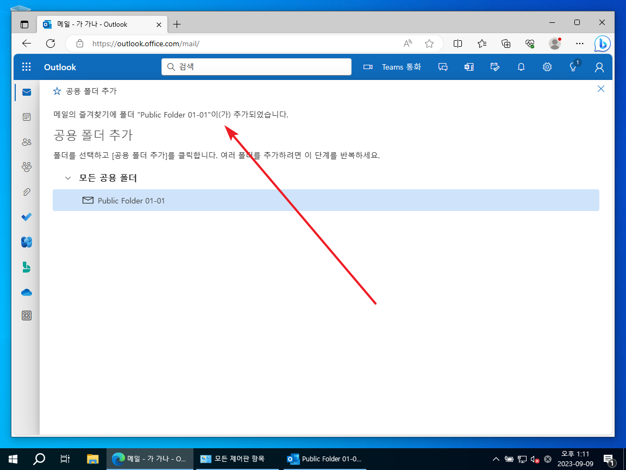This screenshot has height=470, width=626.
Task: Select the Public Folder 01-01 row
Action: [326, 200]
